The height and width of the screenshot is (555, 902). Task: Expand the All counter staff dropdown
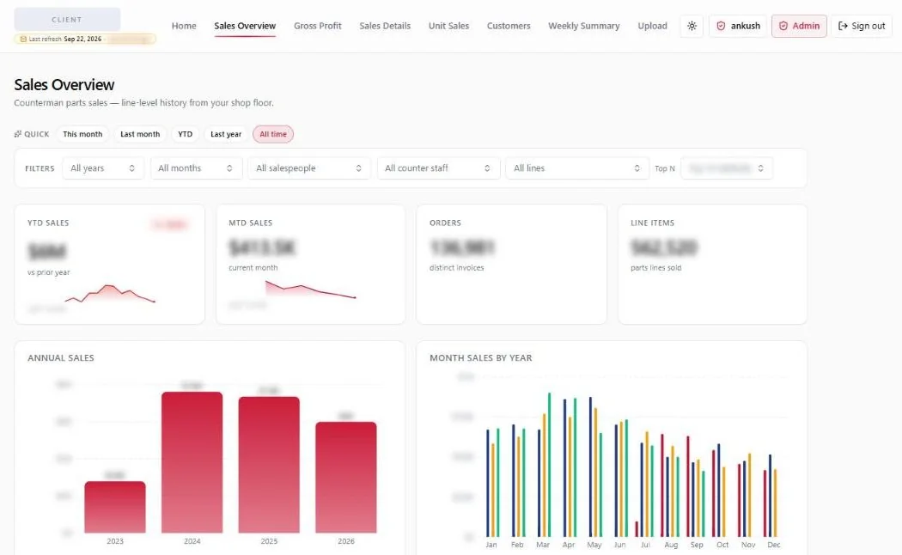click(x=438, y=168)
